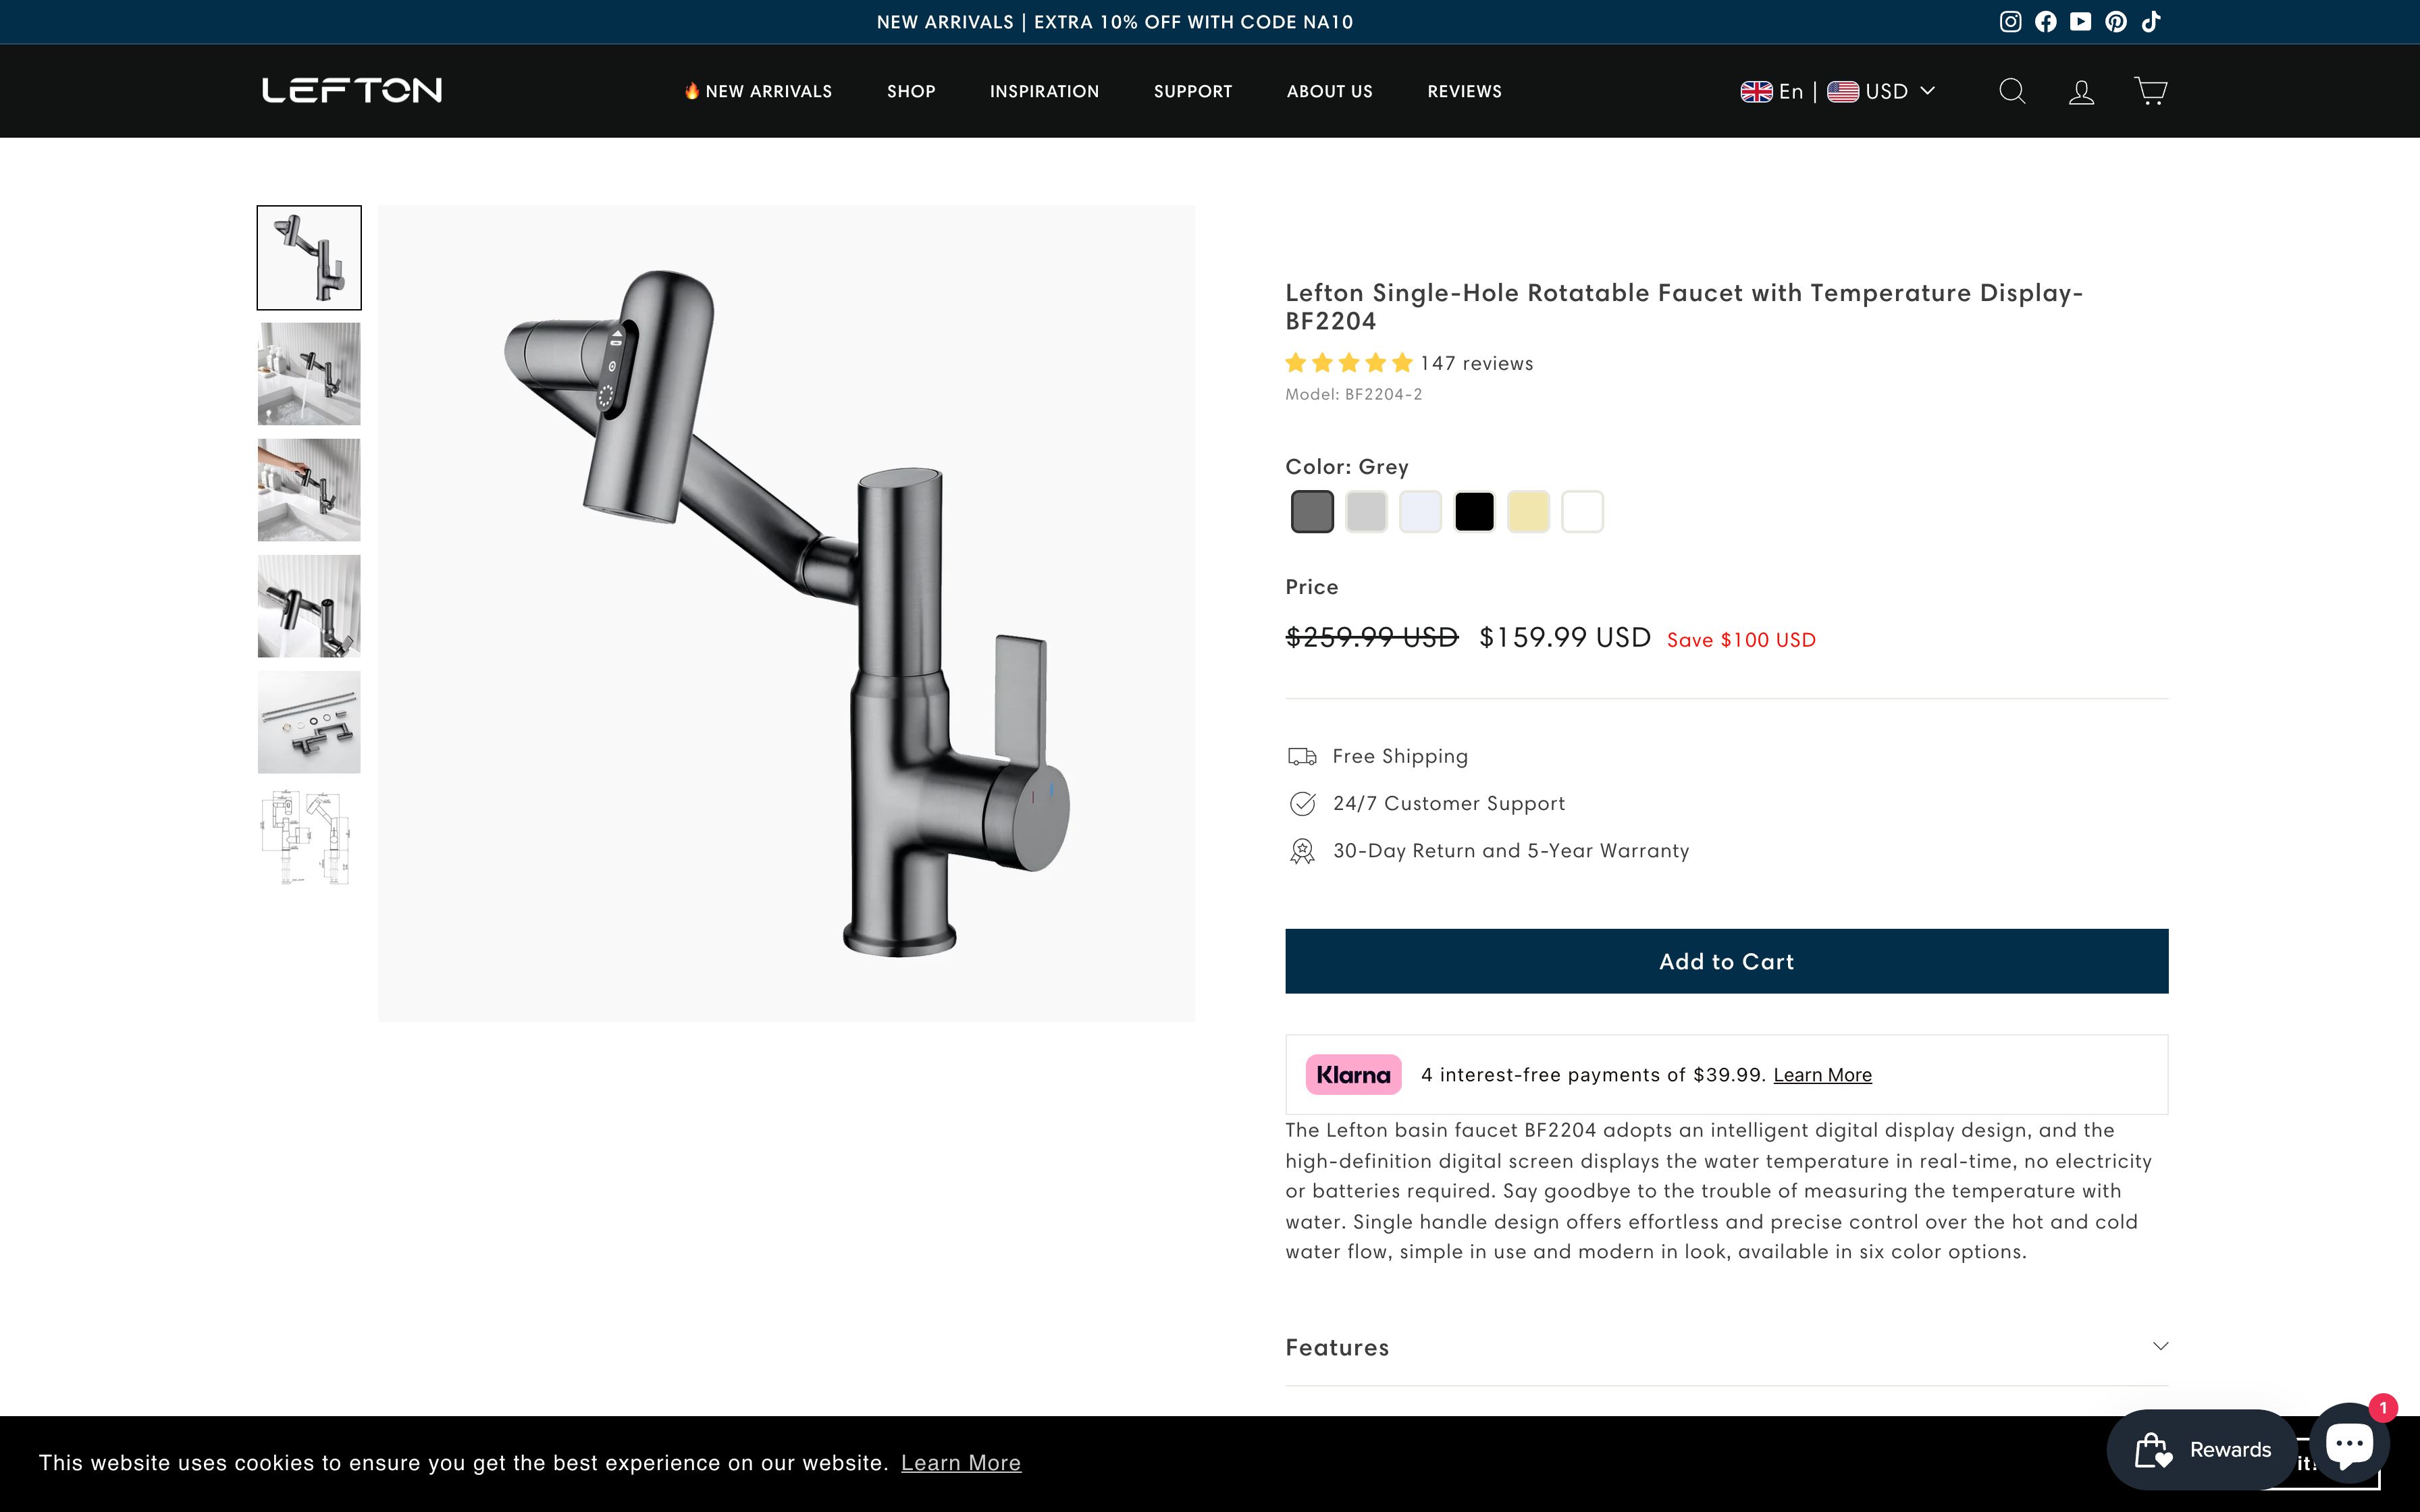
Task: Open Lefton's YouTube channel
Action: (x=2080, y=21)
